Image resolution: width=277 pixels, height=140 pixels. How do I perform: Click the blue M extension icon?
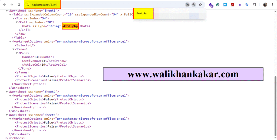tap(225, 5)
